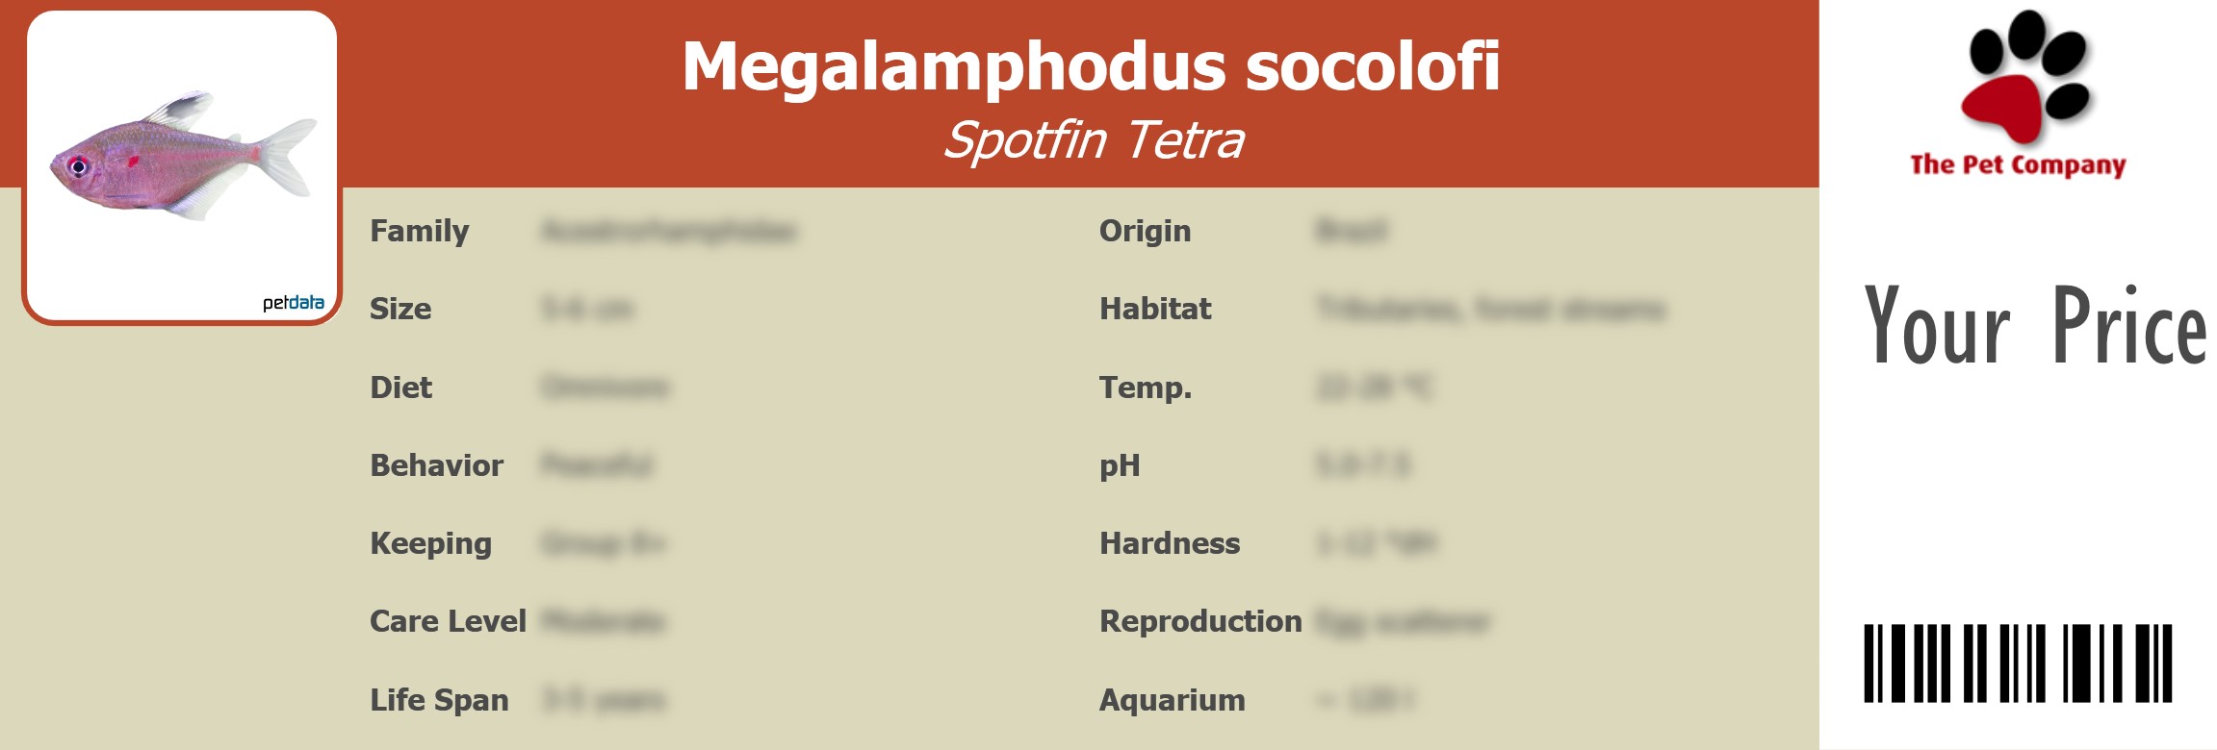
Task: Click the Life Span label
Action: 439,700
